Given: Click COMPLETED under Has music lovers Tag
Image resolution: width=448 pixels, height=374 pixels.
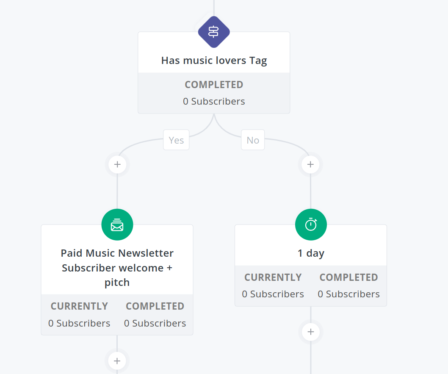Looking at the screenshot, I should [214, 85].
